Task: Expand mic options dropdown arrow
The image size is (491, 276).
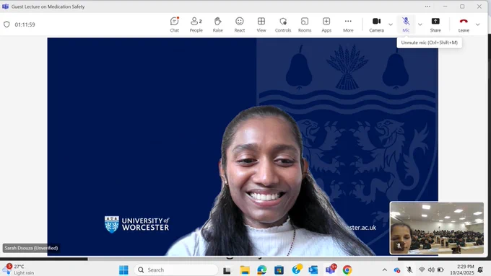Action: click(420, 25)
